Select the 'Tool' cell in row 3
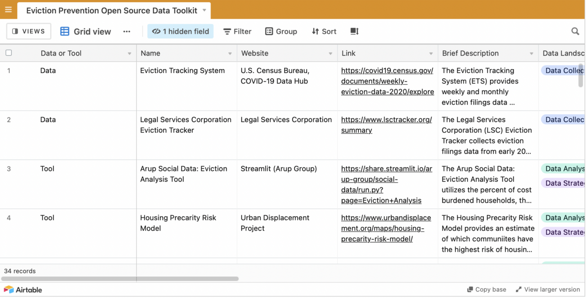 point(86,184)
